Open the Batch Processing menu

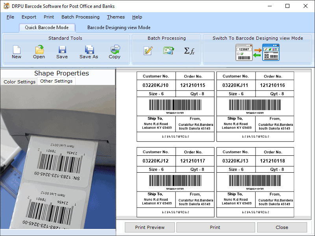[80, 17]
